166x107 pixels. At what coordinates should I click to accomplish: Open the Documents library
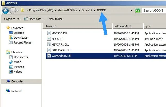pyautogui.click(x=21, y=57)
